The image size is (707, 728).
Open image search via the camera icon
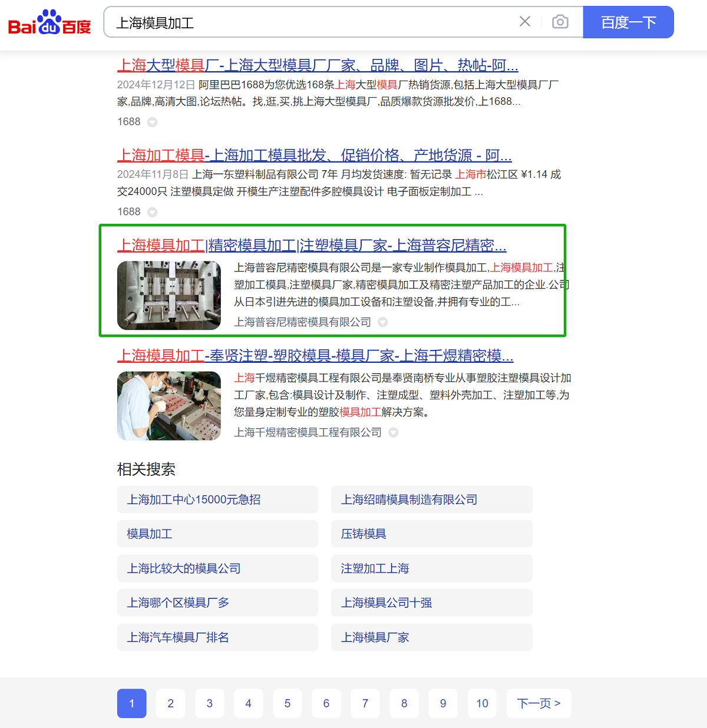(x=560, y=22)
